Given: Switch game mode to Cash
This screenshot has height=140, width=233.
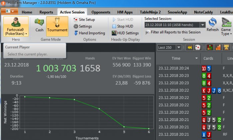Looking at the screenshot, I should point(39,25).
